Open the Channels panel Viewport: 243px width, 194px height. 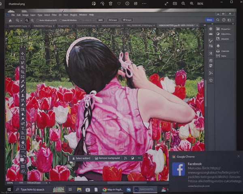[x=223, y=51]
